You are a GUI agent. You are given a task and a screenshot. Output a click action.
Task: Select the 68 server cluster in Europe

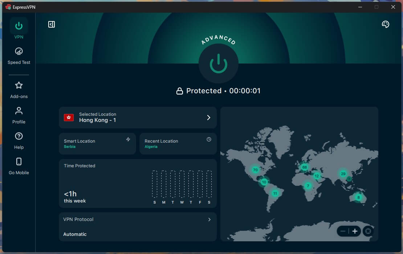click(305, 167)
